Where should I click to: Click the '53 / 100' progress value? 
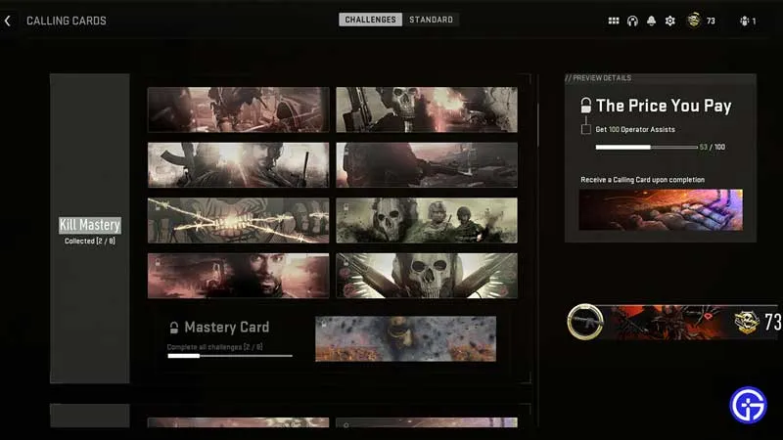tap(713, 148)
